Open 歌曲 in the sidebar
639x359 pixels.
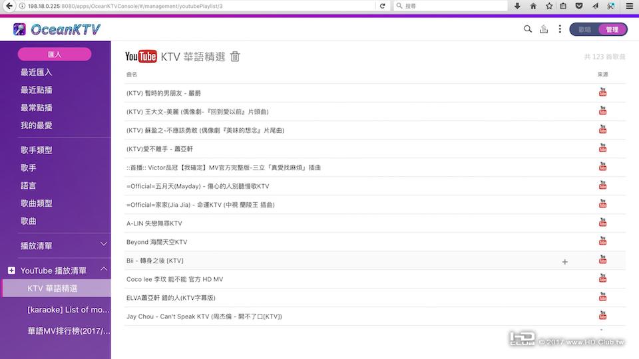pos(29,221)
